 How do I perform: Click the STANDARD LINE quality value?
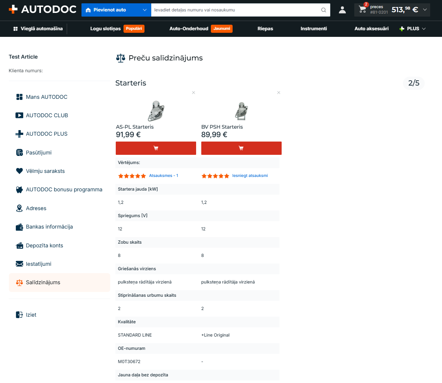pyautogui.click(x=135, y=335)
